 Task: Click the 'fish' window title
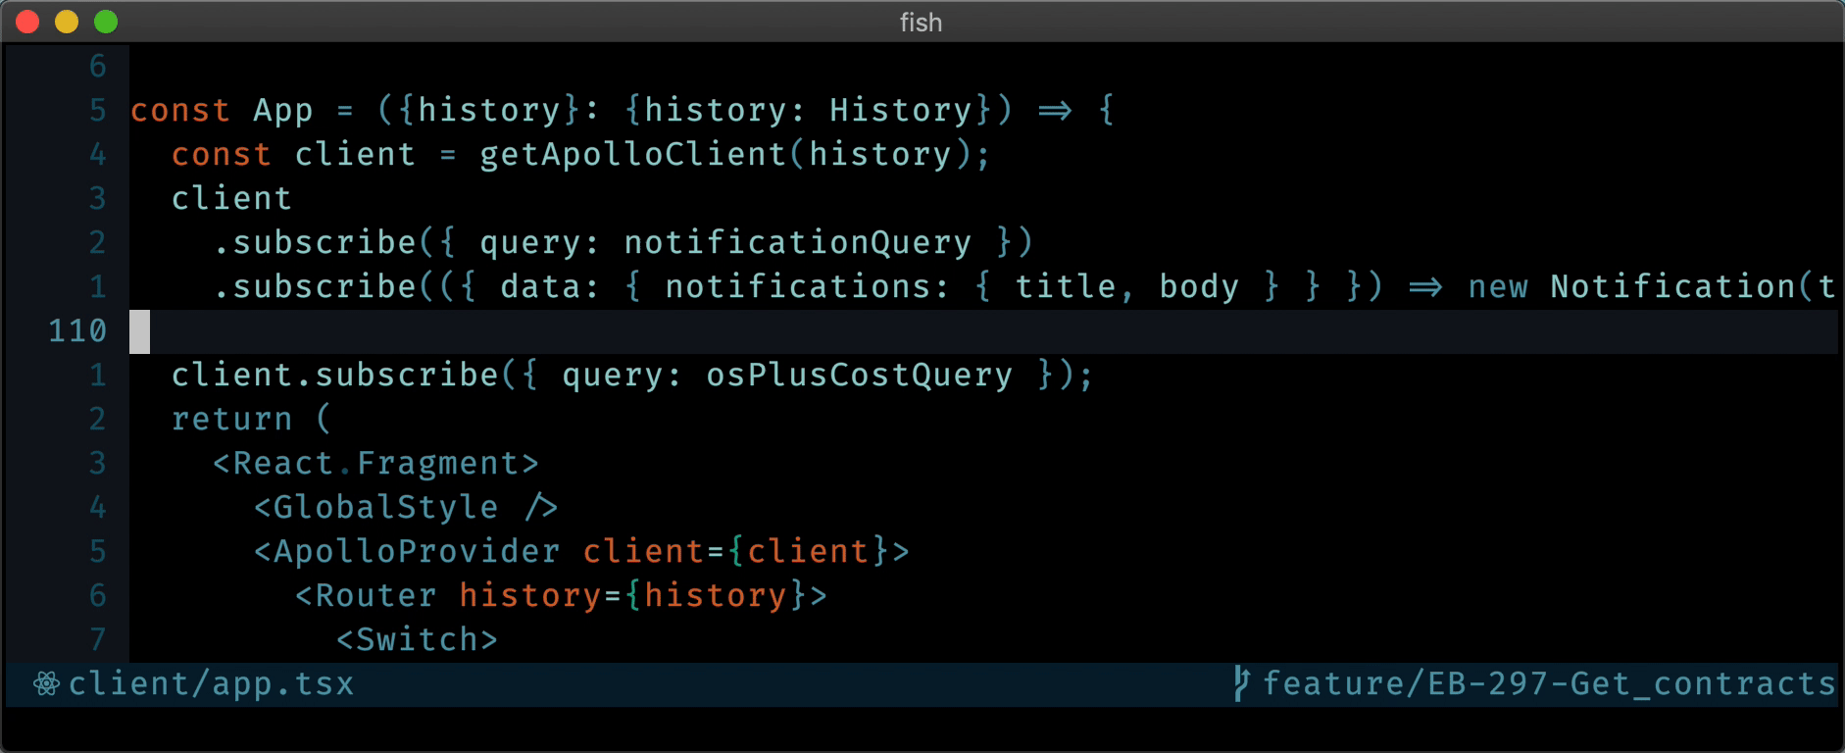[922, 22]
